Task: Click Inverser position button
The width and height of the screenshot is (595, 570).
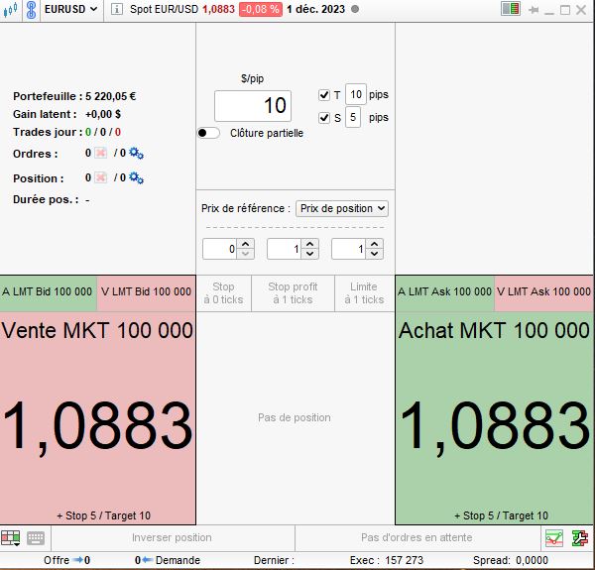Action: pyautogui.click(x=173, y=537)
